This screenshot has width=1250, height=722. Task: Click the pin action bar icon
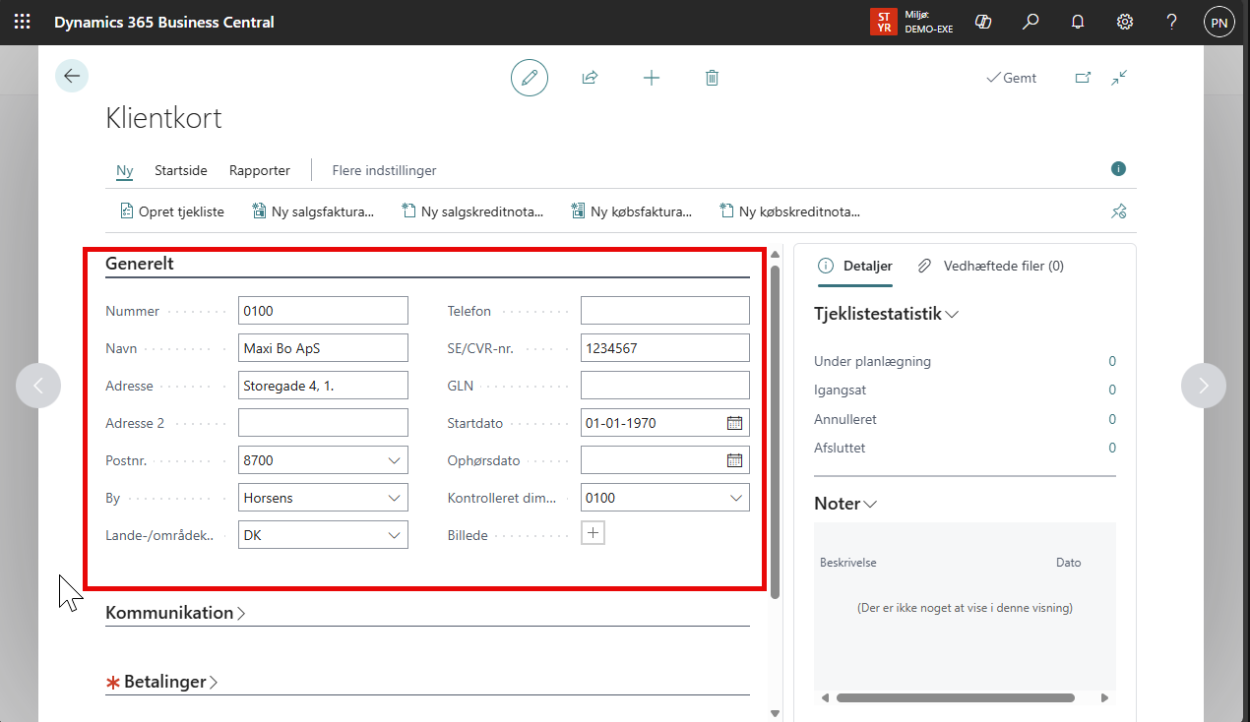click(x=1118, y=211)
